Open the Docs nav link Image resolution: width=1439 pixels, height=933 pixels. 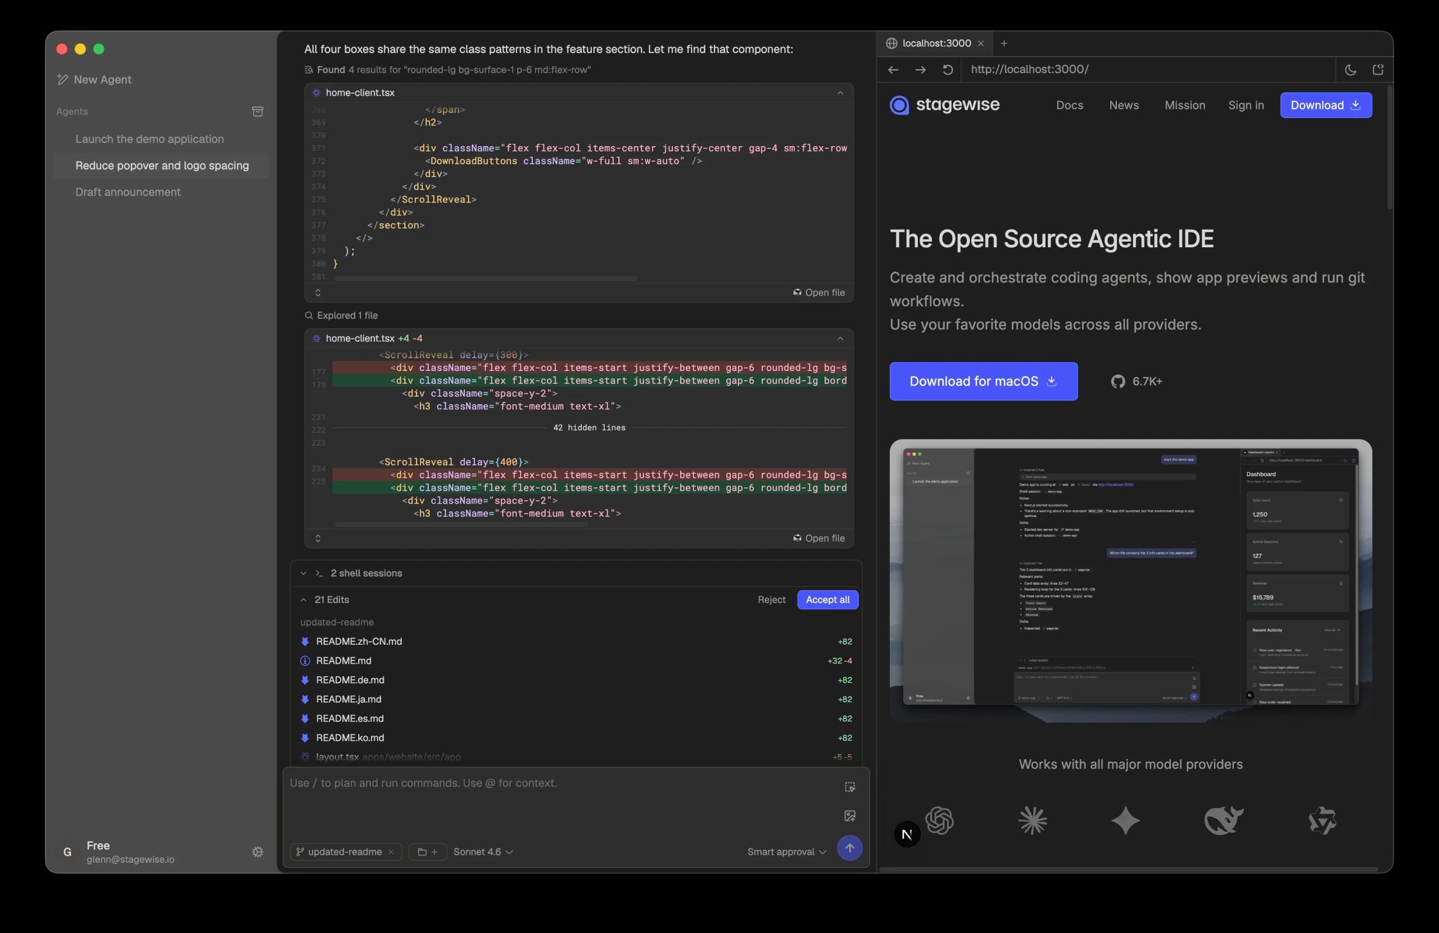pyautogui.click(x=1069, y=105)
